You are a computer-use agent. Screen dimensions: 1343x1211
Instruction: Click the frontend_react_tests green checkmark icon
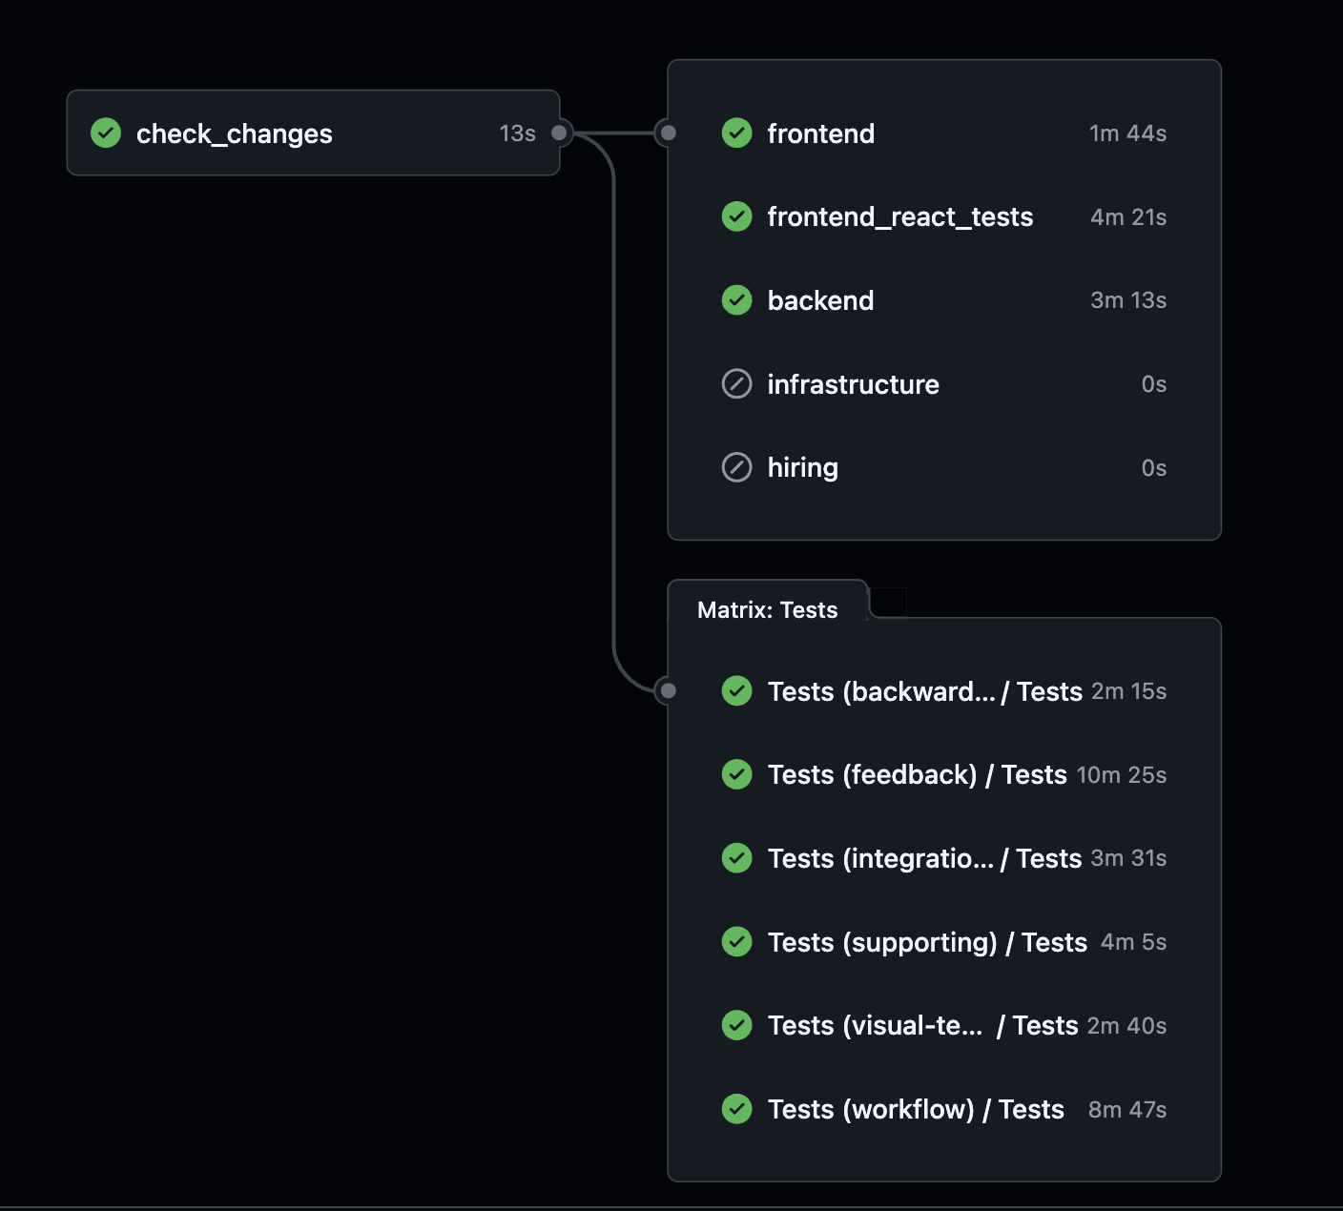tap(736, 217)
